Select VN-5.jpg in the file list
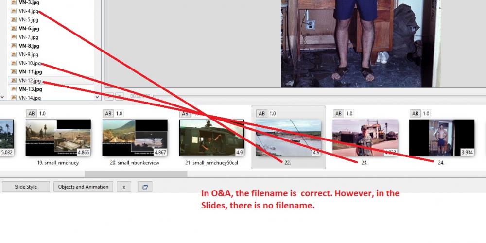 pyautogui.click(x=29, y=20)
